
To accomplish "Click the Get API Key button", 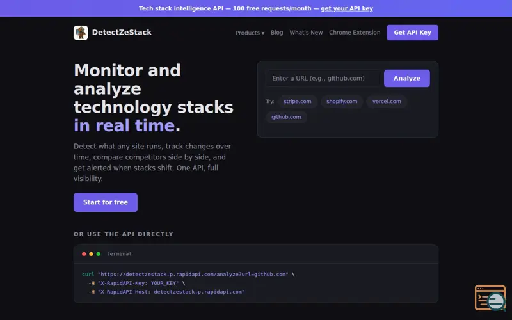I will pos(412,33).
